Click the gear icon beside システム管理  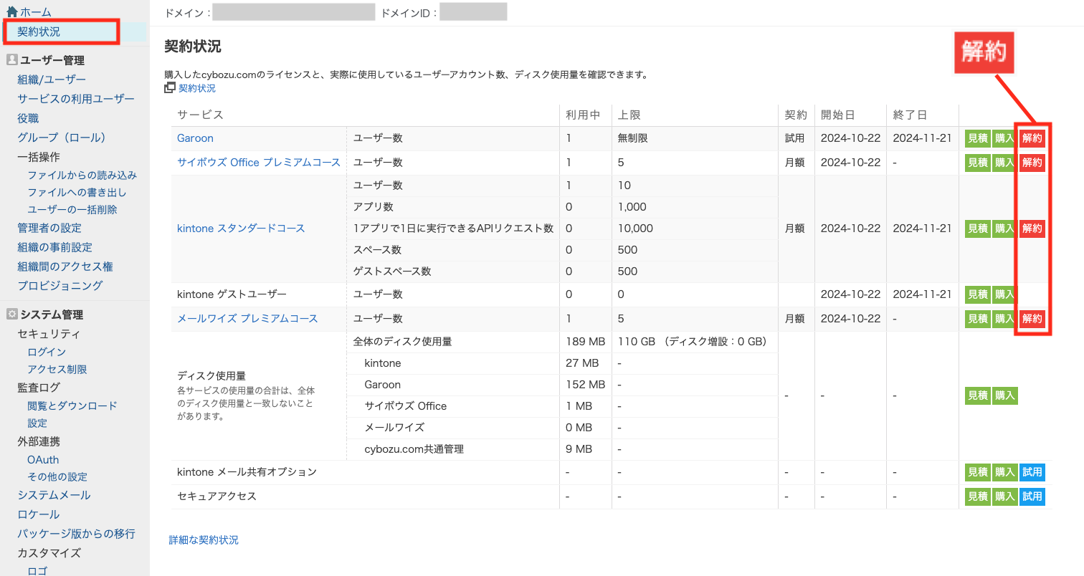pos(11,314)
